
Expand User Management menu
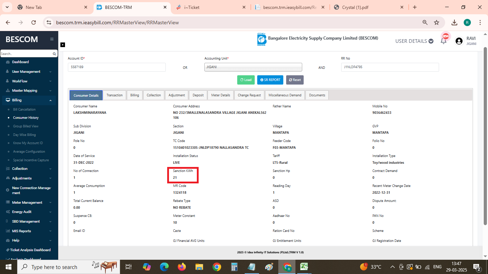pos(29,72)
